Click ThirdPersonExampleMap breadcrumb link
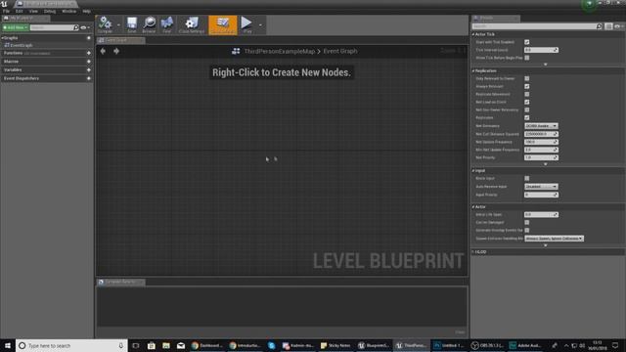Screen dimensions: 626x352 [x=280, y=51]
